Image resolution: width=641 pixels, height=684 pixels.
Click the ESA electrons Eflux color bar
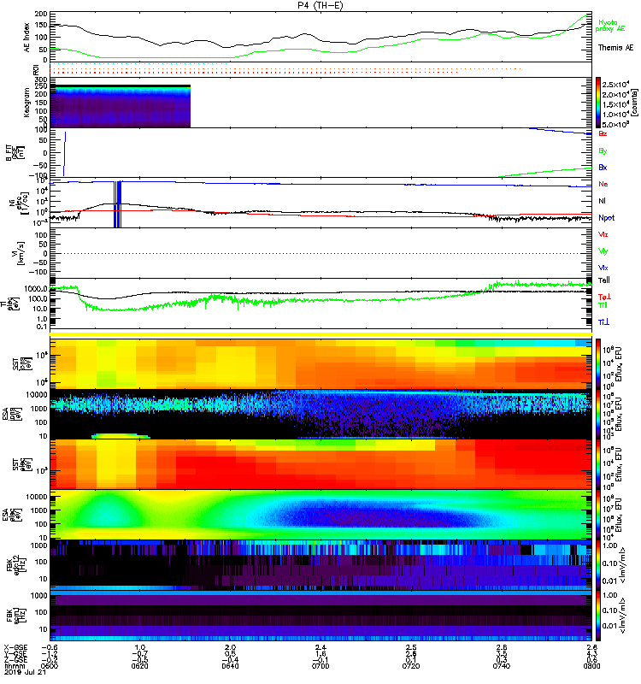point(598,515)
